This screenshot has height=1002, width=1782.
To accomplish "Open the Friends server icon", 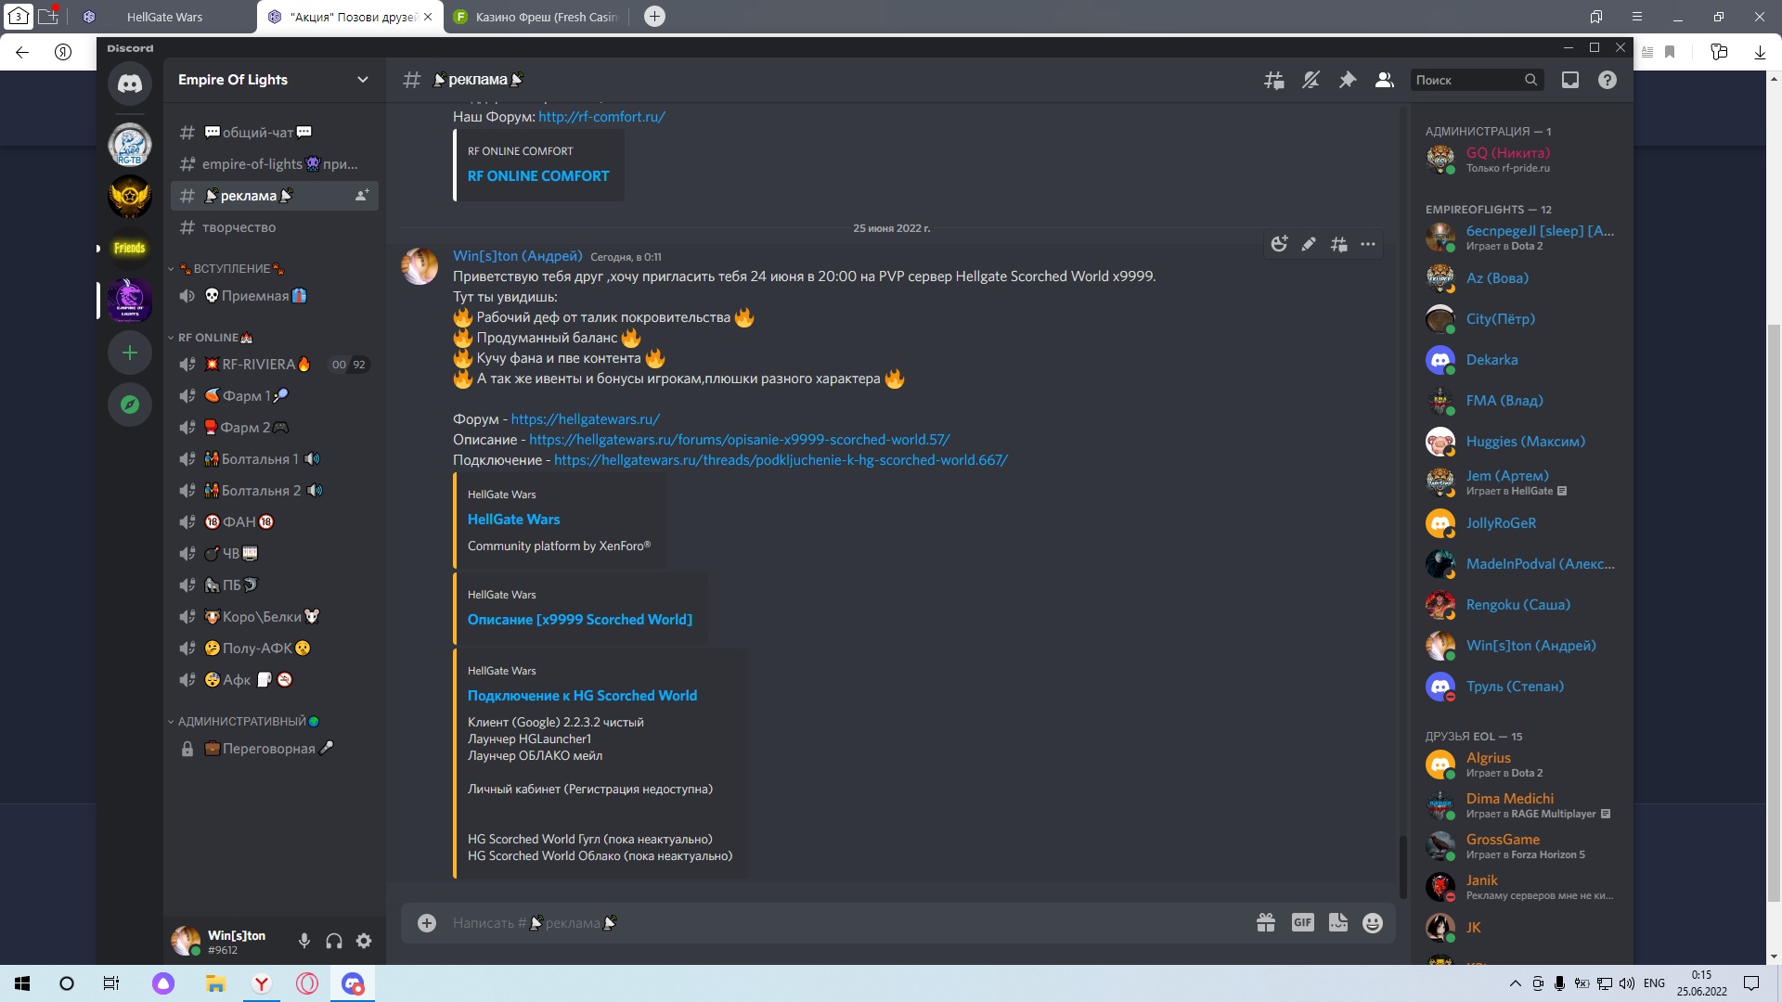I will click(x=130, y=248).
